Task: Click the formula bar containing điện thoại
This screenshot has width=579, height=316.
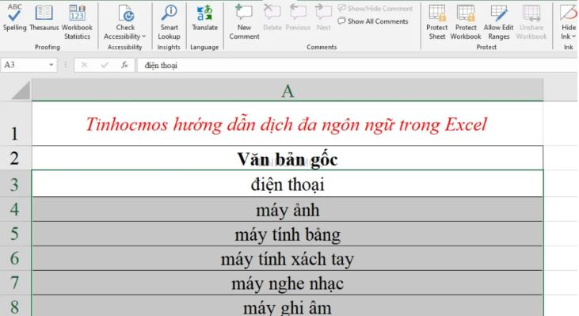Action: pyautogui.click(x=356, y=66)
